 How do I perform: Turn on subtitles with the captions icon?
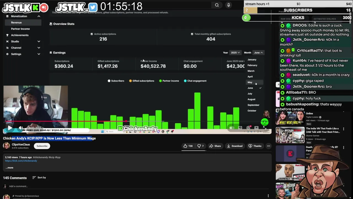[x=240, y=128]
